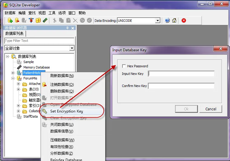Image resolution: width=230 pixels, height=161 pixels.
Task: Click the gray X delete toolbar icon
Action: click(x=75, y=21)
